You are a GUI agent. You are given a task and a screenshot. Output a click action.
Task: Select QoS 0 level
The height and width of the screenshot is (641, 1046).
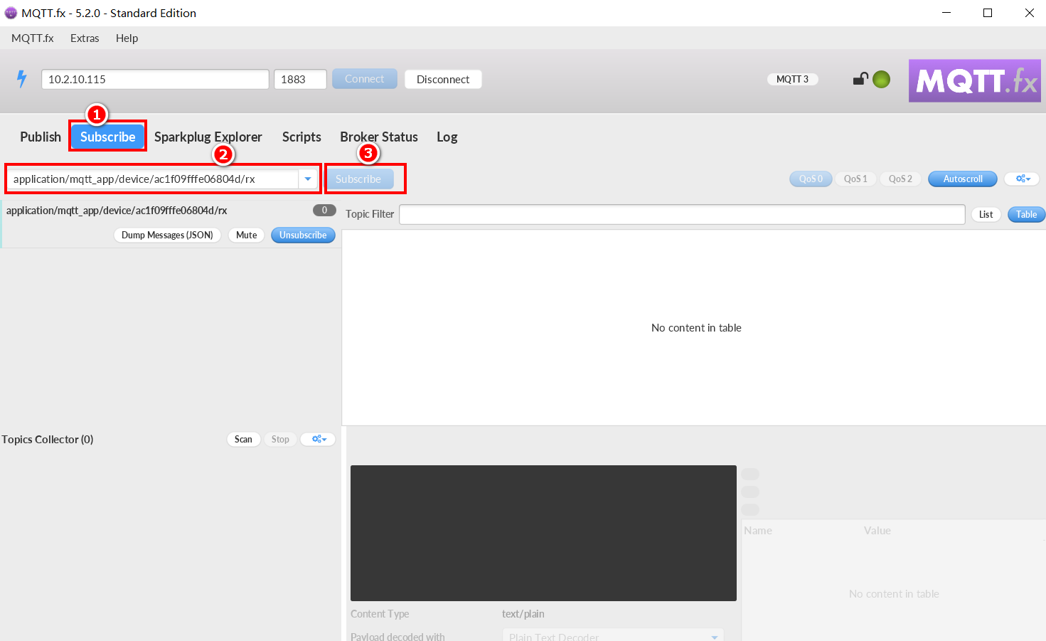[810, 179]
